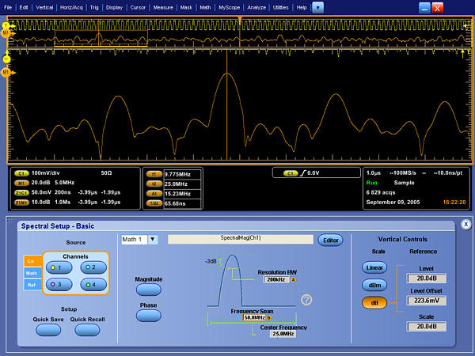This screenshot has width=475, height=356.
Task: Select channel 4 as source
Action: pos(92,284)
